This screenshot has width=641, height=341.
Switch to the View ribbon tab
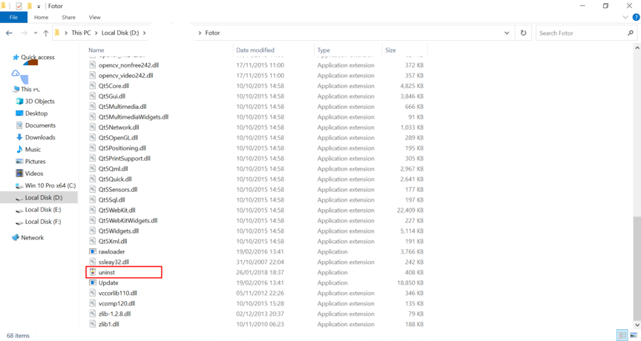click(94, 17)
